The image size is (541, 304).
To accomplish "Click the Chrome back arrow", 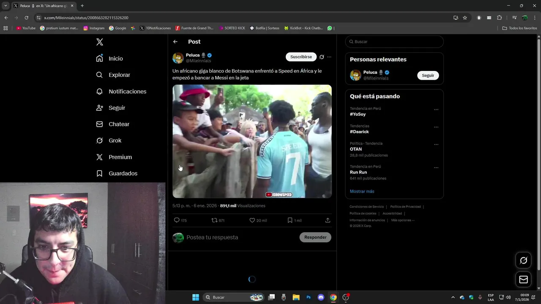I will [x=6, y=18].
